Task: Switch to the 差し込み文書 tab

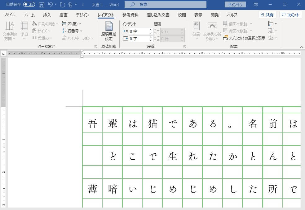Action: point(158,15)
